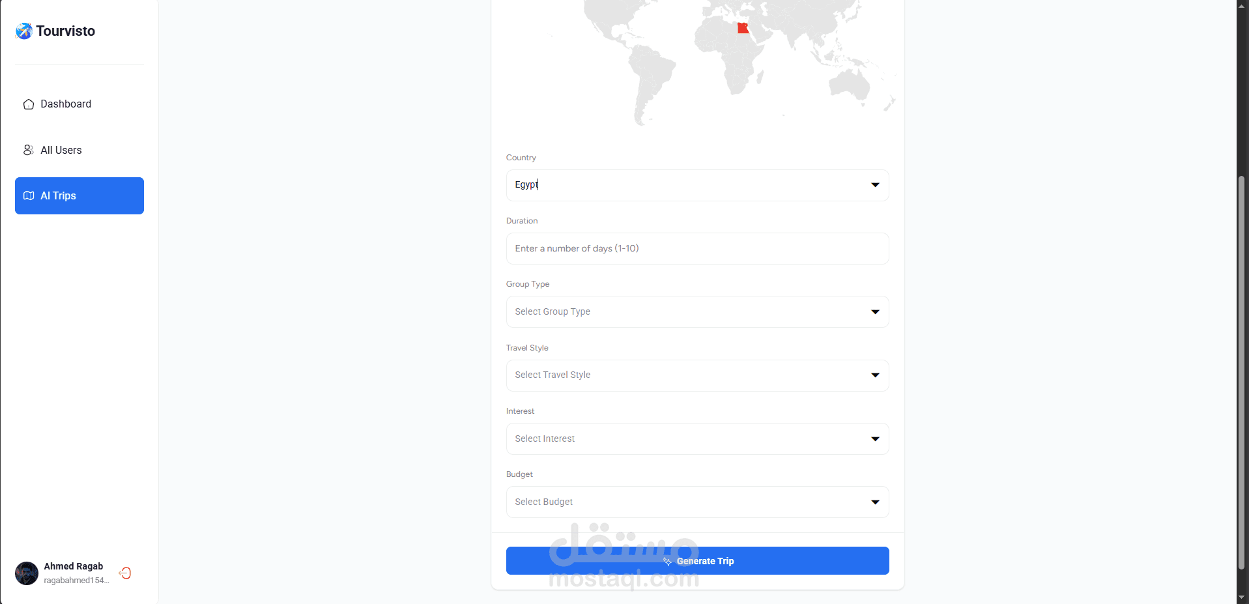Open the All Users menu item

[61, 150]
